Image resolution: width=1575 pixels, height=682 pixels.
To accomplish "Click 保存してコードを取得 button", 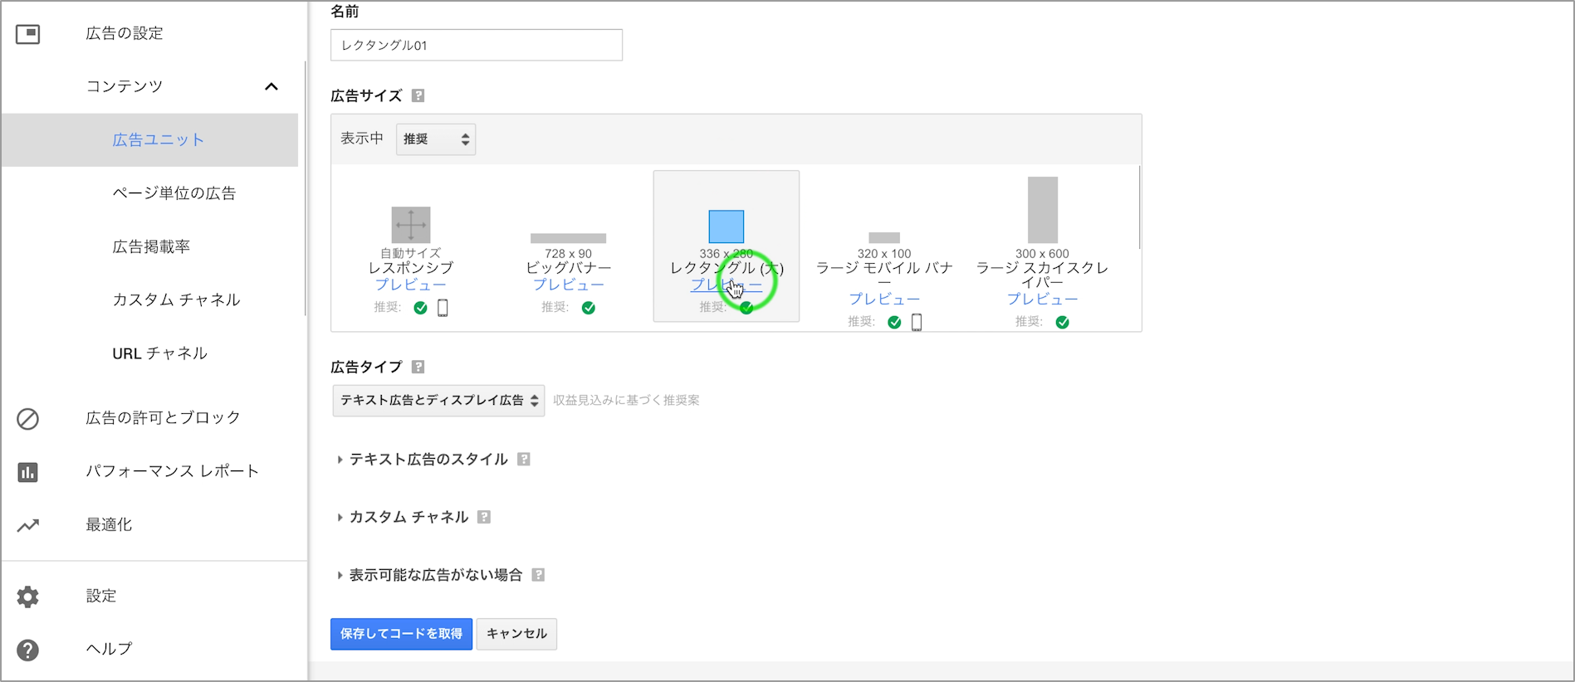I will (401, 634).
